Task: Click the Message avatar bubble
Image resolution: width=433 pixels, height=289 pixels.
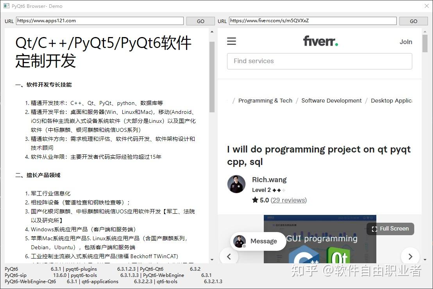Action: click(239, 241)
